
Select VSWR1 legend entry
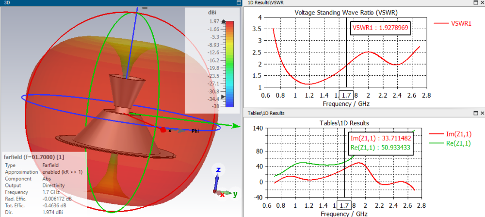(453, 23)
